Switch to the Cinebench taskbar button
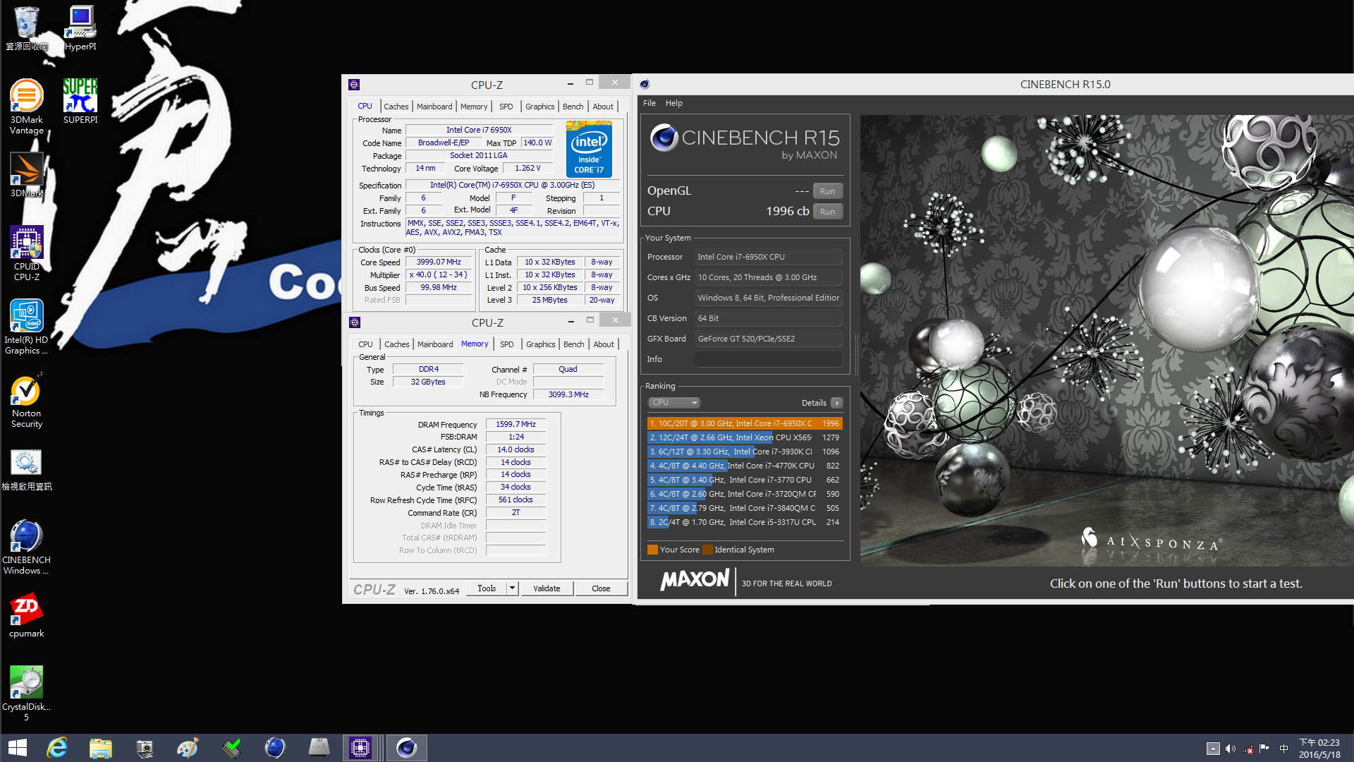 tap(407, 748)
